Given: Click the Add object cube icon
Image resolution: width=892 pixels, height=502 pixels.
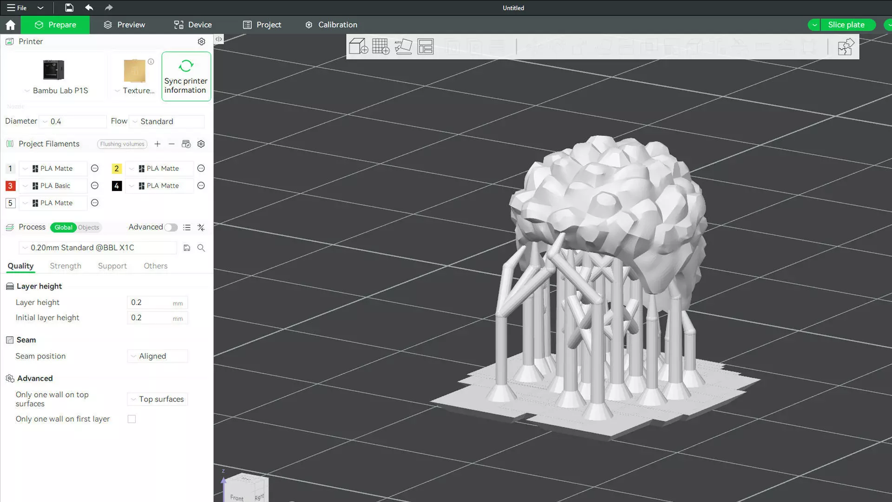Looking at the screenshot, I should (x=358, y=46).
